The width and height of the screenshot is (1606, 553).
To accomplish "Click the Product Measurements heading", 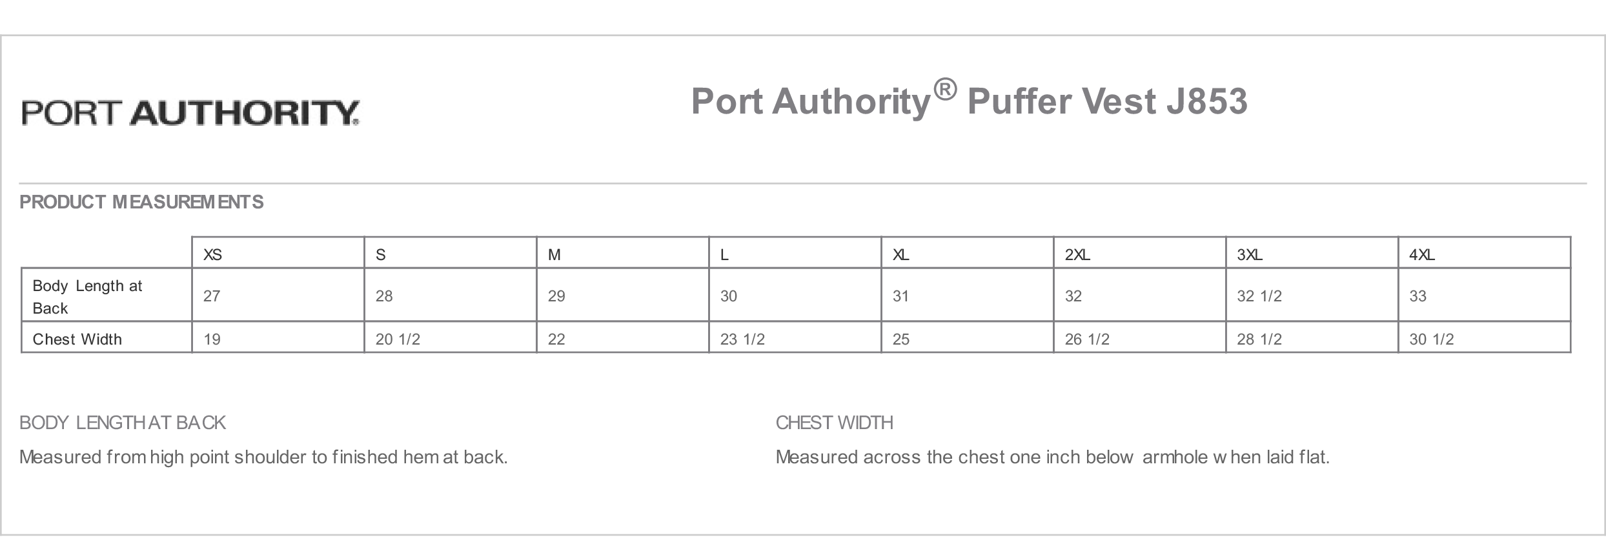I will (141, 202).
